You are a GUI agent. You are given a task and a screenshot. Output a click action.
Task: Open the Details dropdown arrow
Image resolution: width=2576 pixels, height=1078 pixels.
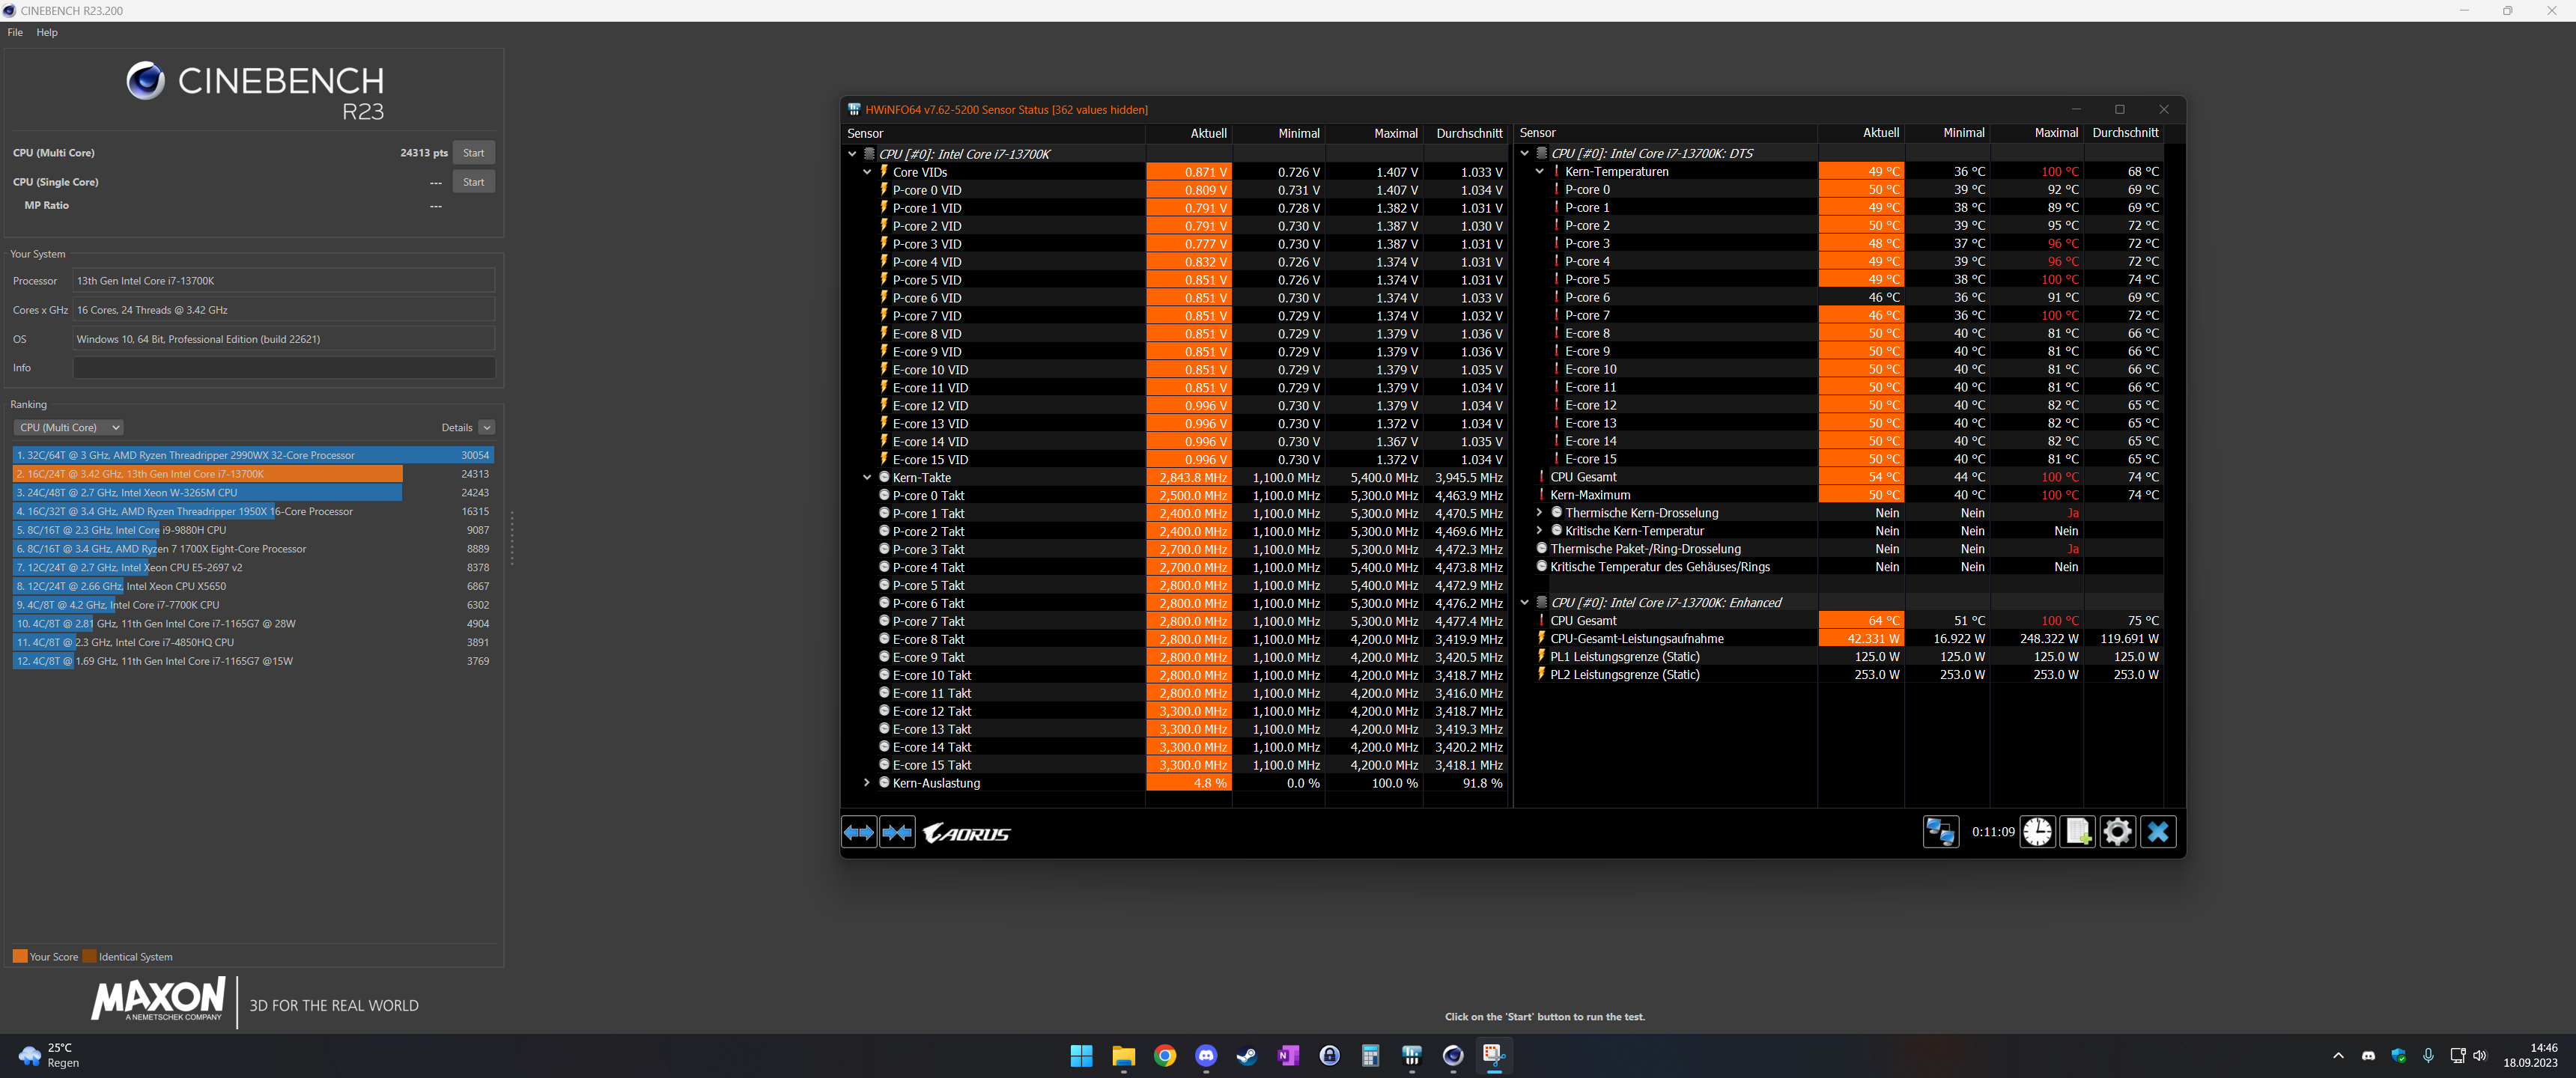coord(487,427)
